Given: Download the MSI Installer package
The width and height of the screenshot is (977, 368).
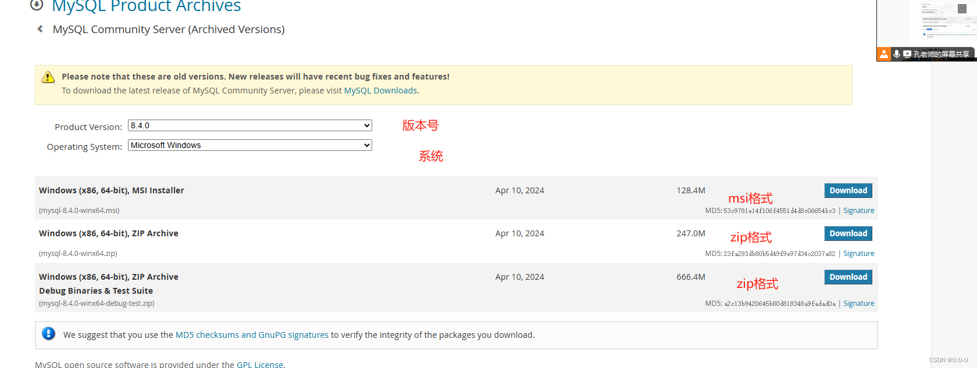Looking at the screenshot, I should pos(848,190).
